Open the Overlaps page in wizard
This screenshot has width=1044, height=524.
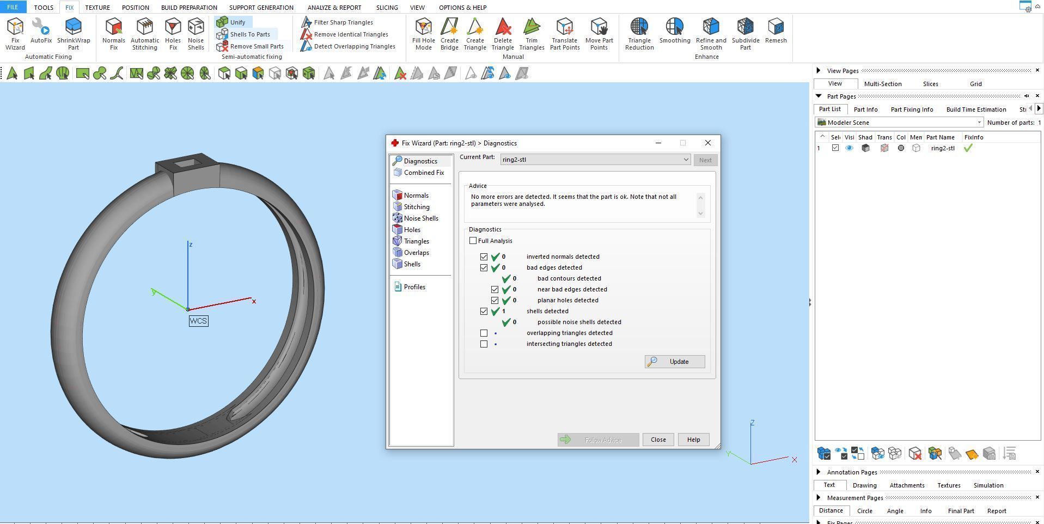[411, 253]
